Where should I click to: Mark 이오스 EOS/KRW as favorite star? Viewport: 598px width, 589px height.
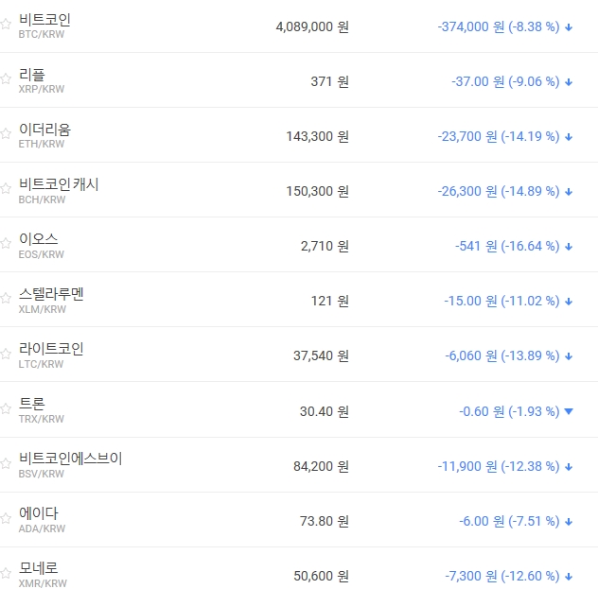tap(6, 245)
